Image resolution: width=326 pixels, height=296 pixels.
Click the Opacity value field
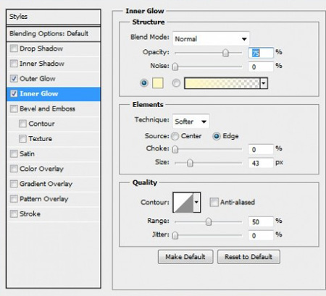coord(261,53)
